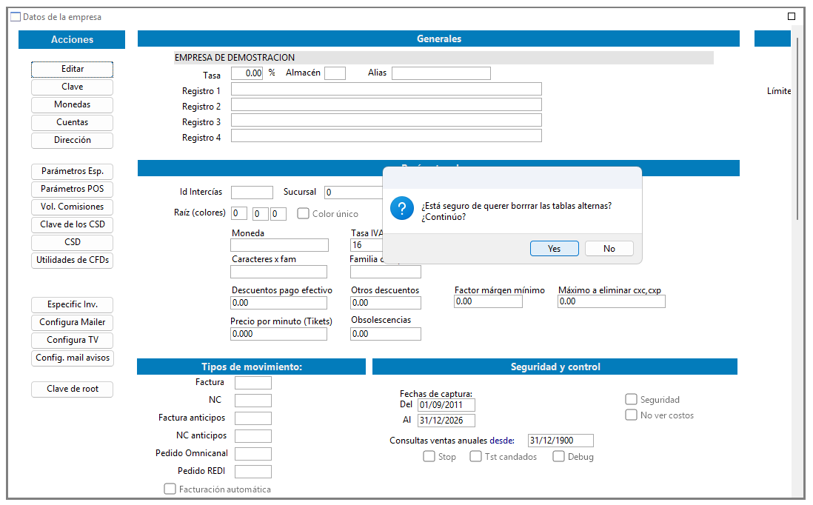The width and height of the screenshot is (813, 505).
Task: Open Config. mail avisos
Action: click(72, 358)
